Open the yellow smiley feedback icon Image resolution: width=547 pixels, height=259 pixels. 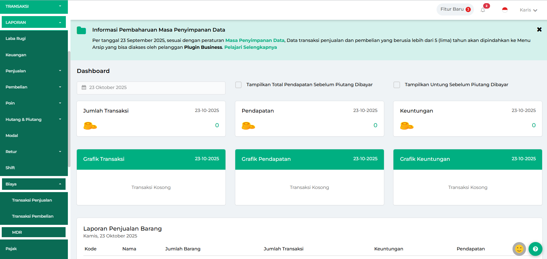519,249
